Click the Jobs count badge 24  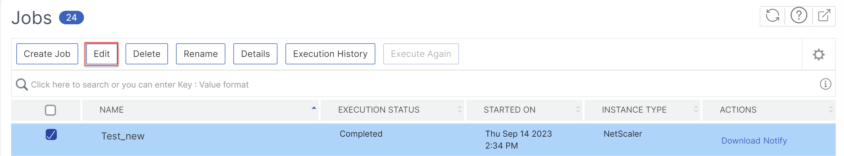click(72, 17)
